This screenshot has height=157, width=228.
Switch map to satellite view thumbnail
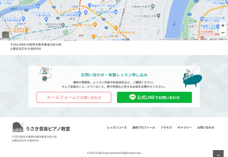5,35
